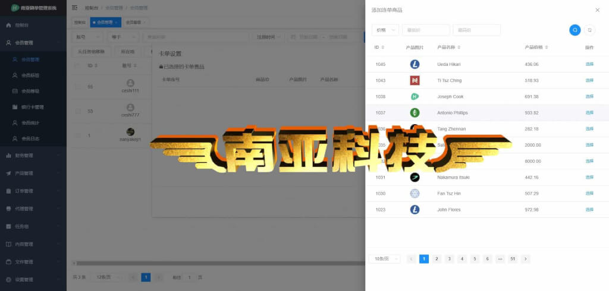Screen dimensions: 609x291
Task: Sort member table by the 账号 column arrows
Action: pyautogui.click(x=135, y=65)
